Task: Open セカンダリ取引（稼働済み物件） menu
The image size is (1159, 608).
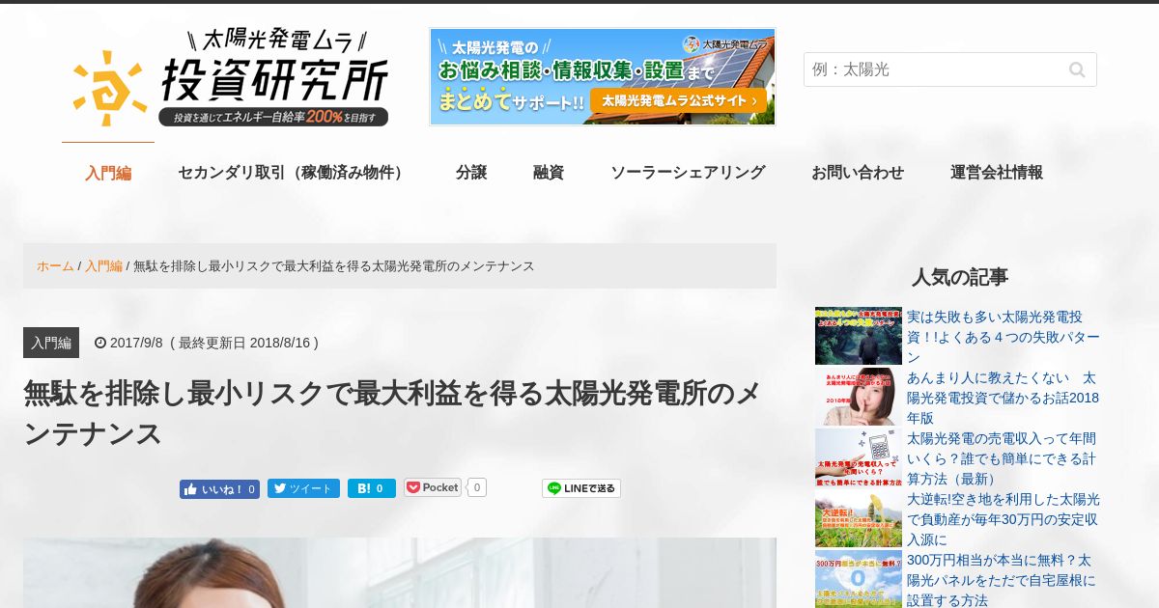Action: click(294, 173)
